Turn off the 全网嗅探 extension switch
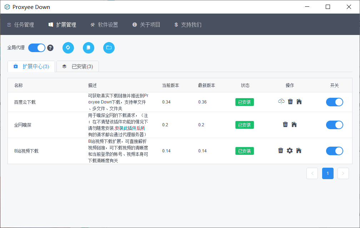The width and height of the screenshot is (360, 228). (334, 125)
